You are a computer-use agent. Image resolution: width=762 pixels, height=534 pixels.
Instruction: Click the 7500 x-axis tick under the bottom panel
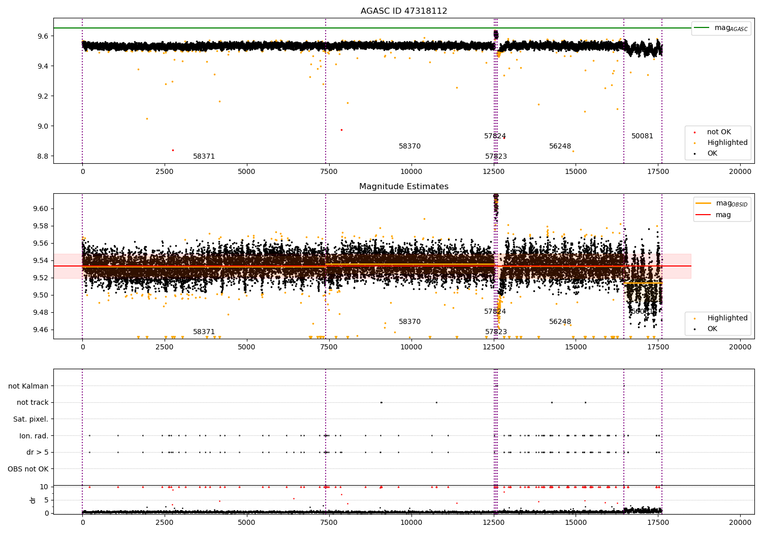point(329,523)
